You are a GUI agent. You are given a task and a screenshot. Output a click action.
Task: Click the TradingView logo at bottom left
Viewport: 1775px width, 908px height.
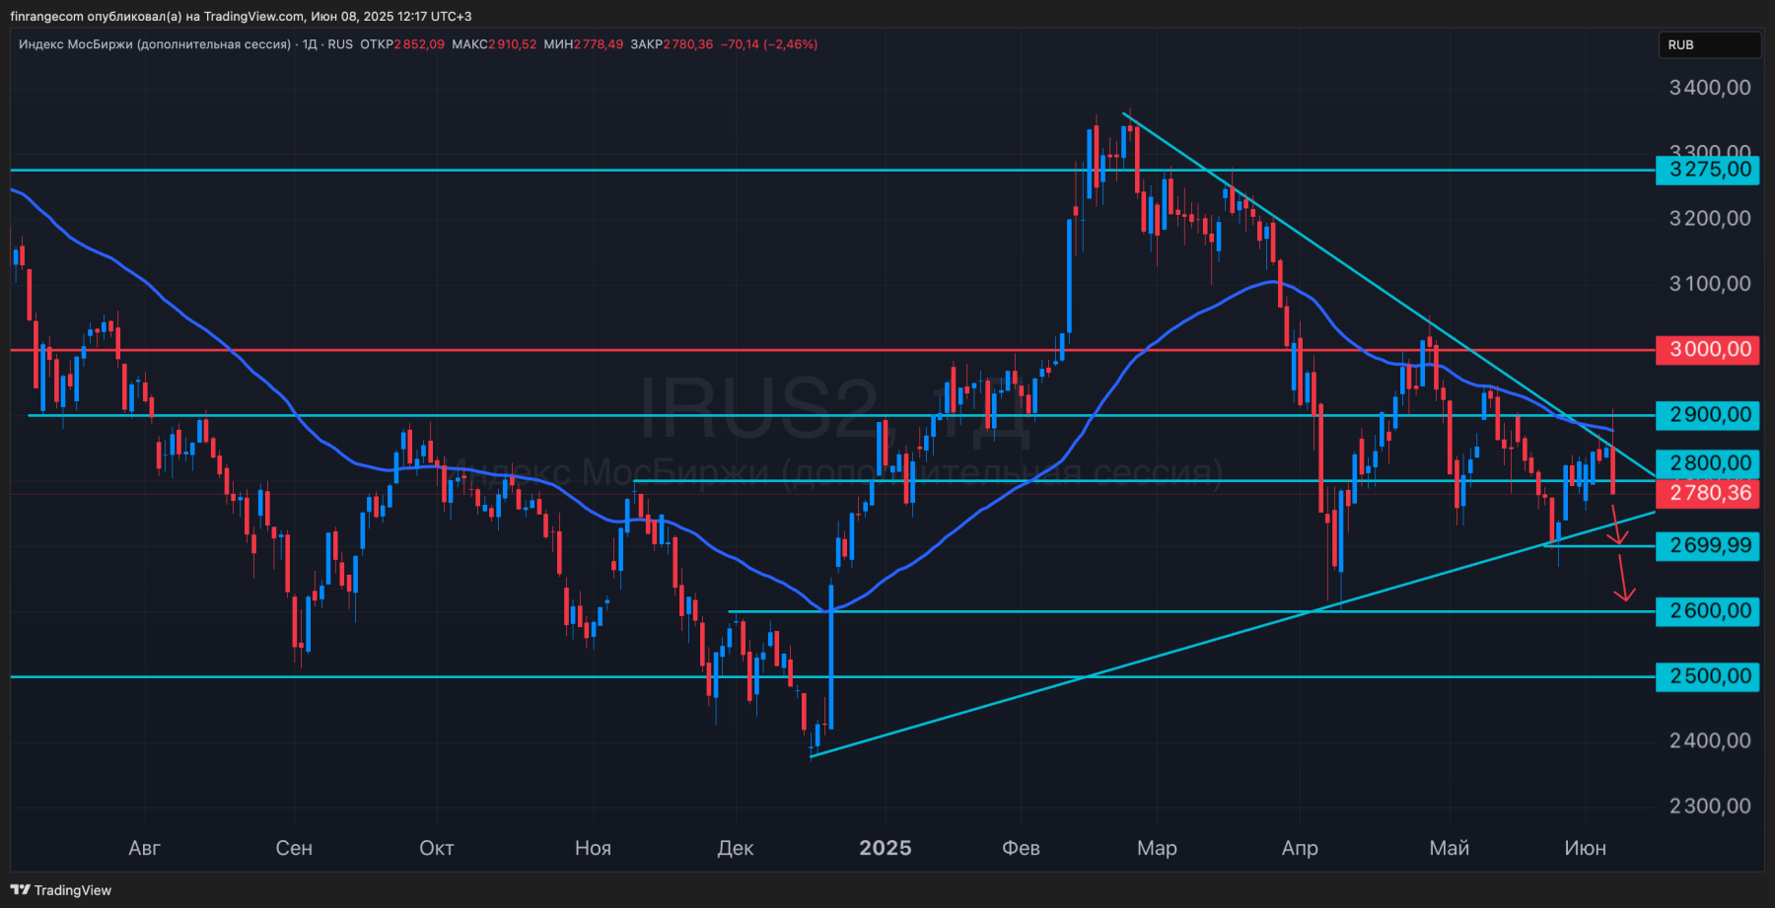coord(61,890)
